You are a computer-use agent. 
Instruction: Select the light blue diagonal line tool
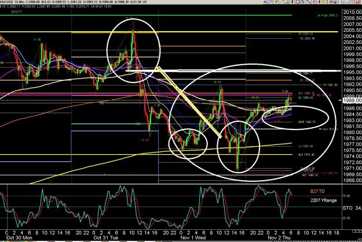(342, 2)
